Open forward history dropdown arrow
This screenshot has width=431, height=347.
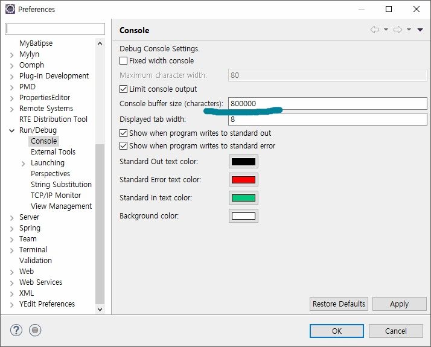point(409,30)
